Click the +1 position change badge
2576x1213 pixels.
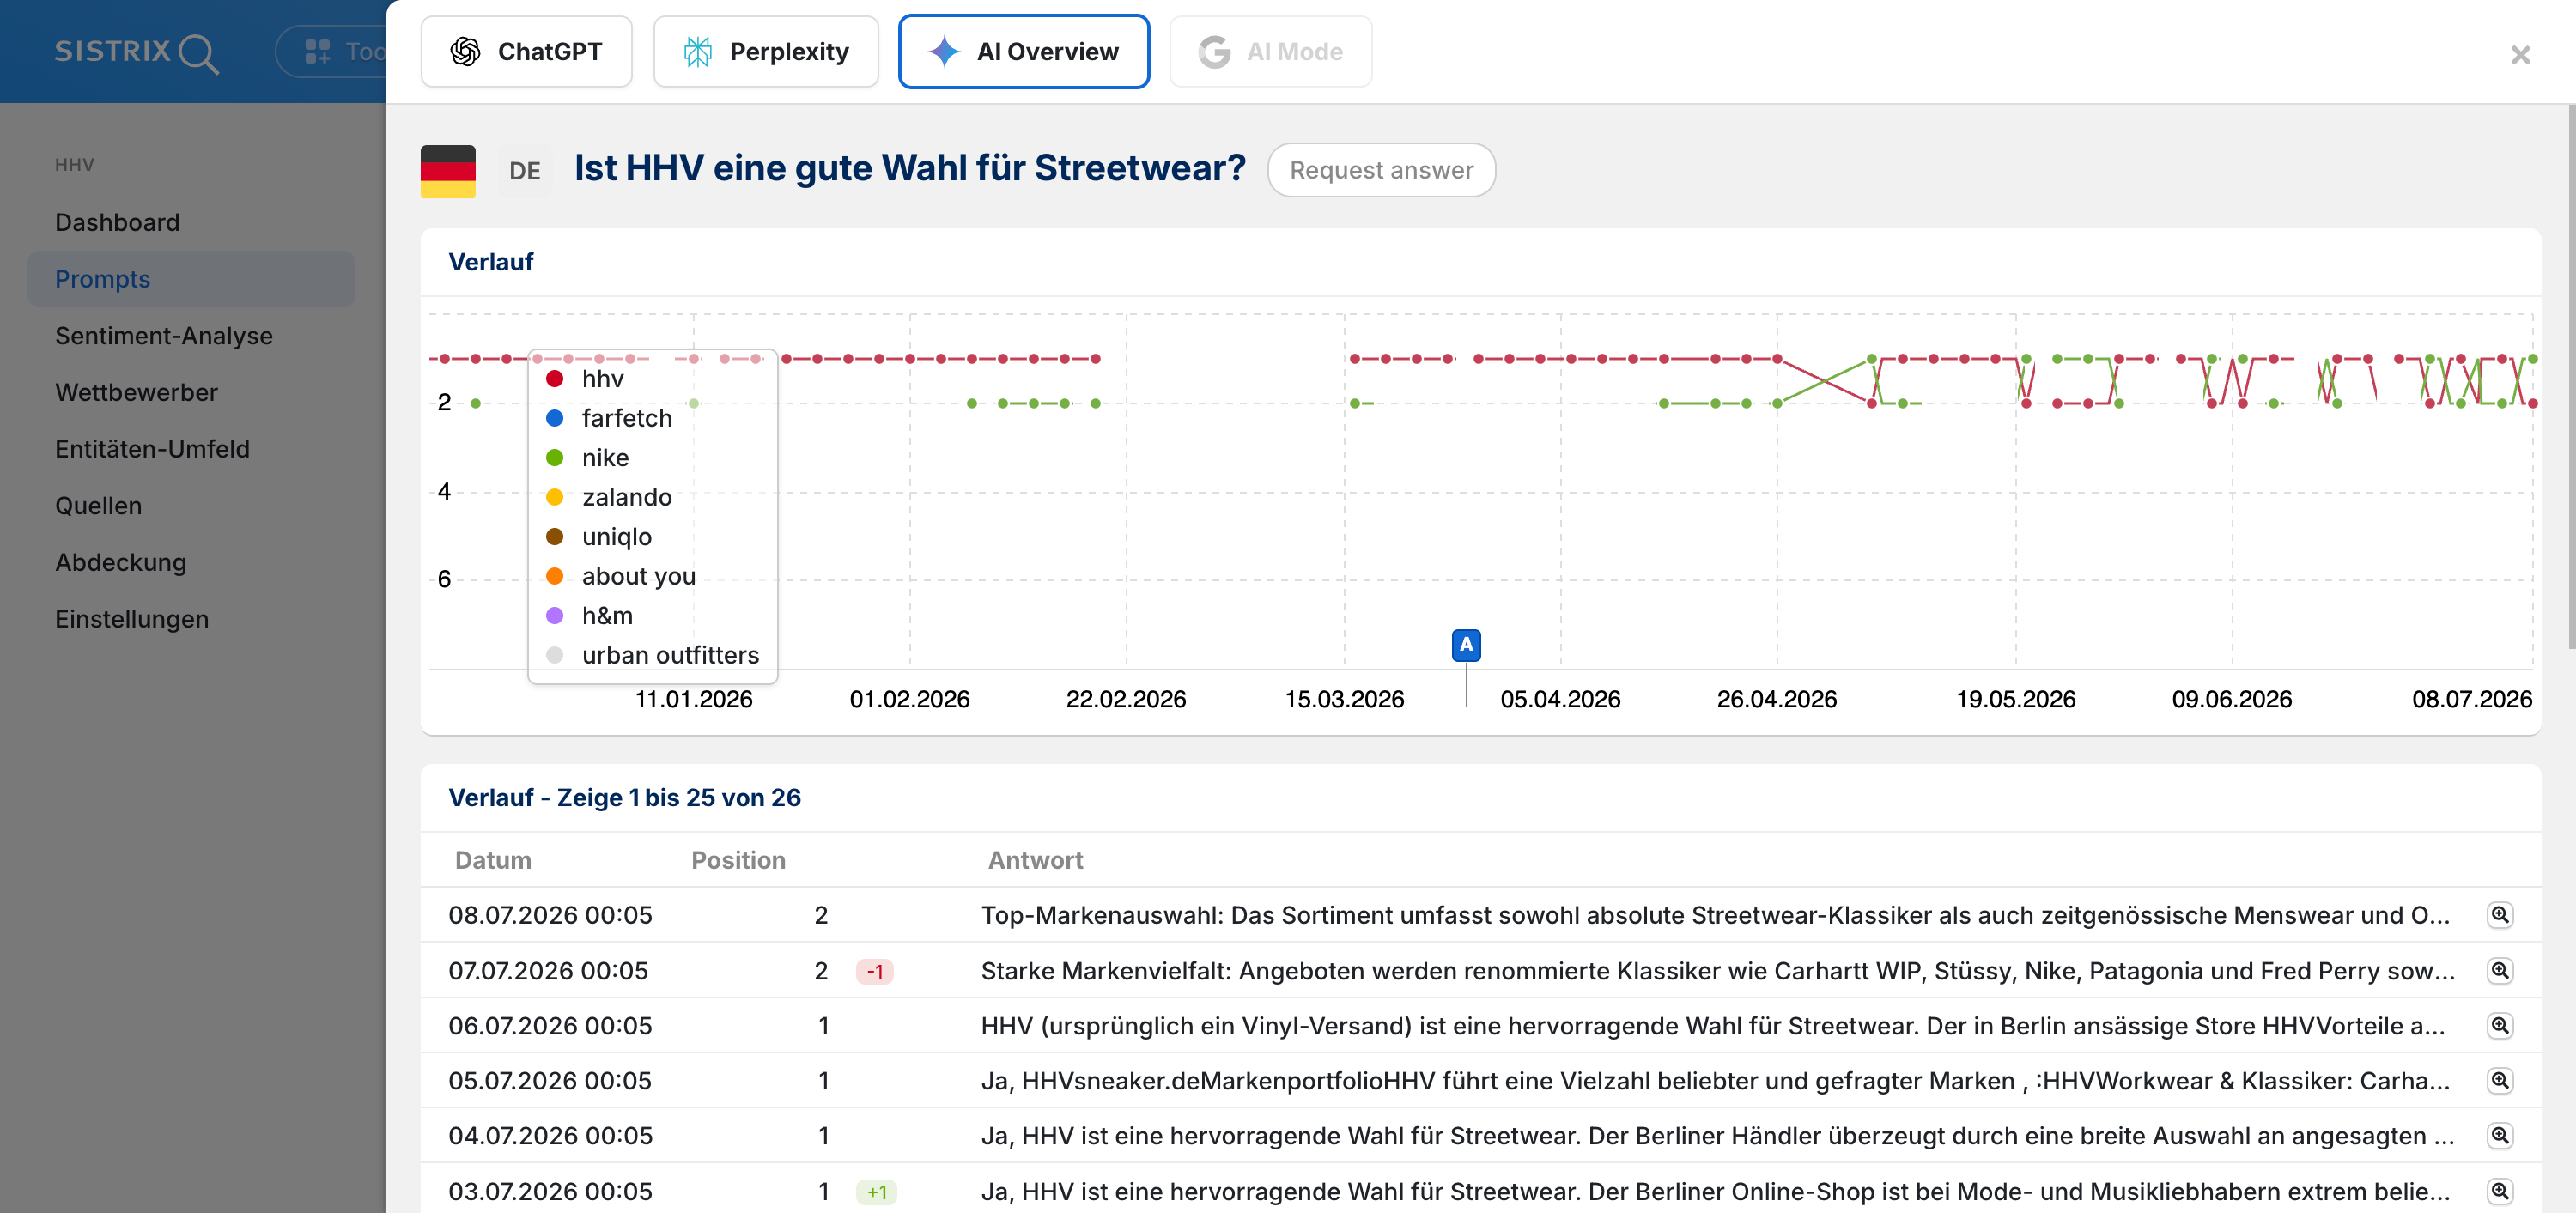coord(876,1192)
